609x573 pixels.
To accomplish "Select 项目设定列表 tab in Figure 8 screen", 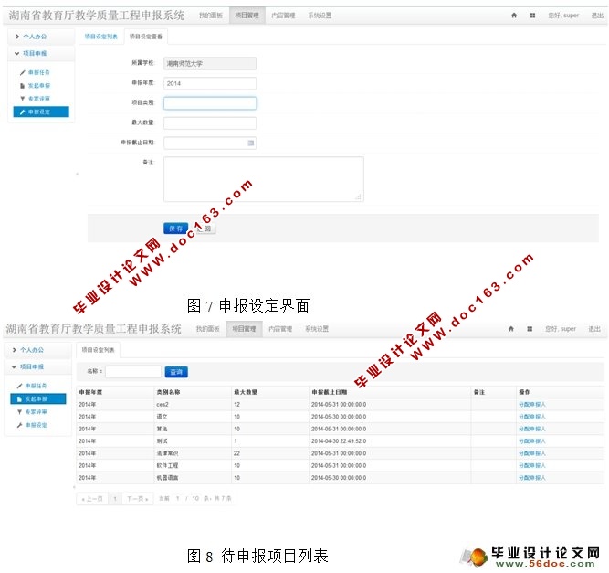I will click(x=99, y=350).
